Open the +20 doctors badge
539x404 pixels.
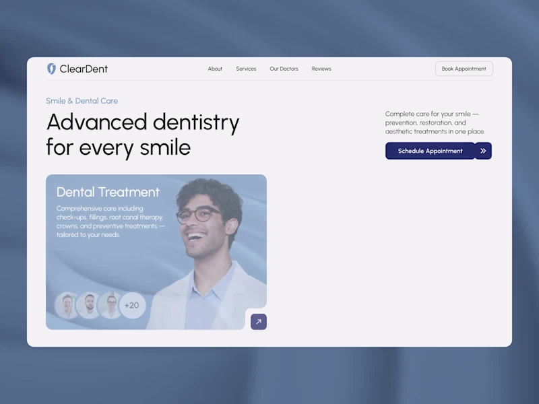[132, 305]
